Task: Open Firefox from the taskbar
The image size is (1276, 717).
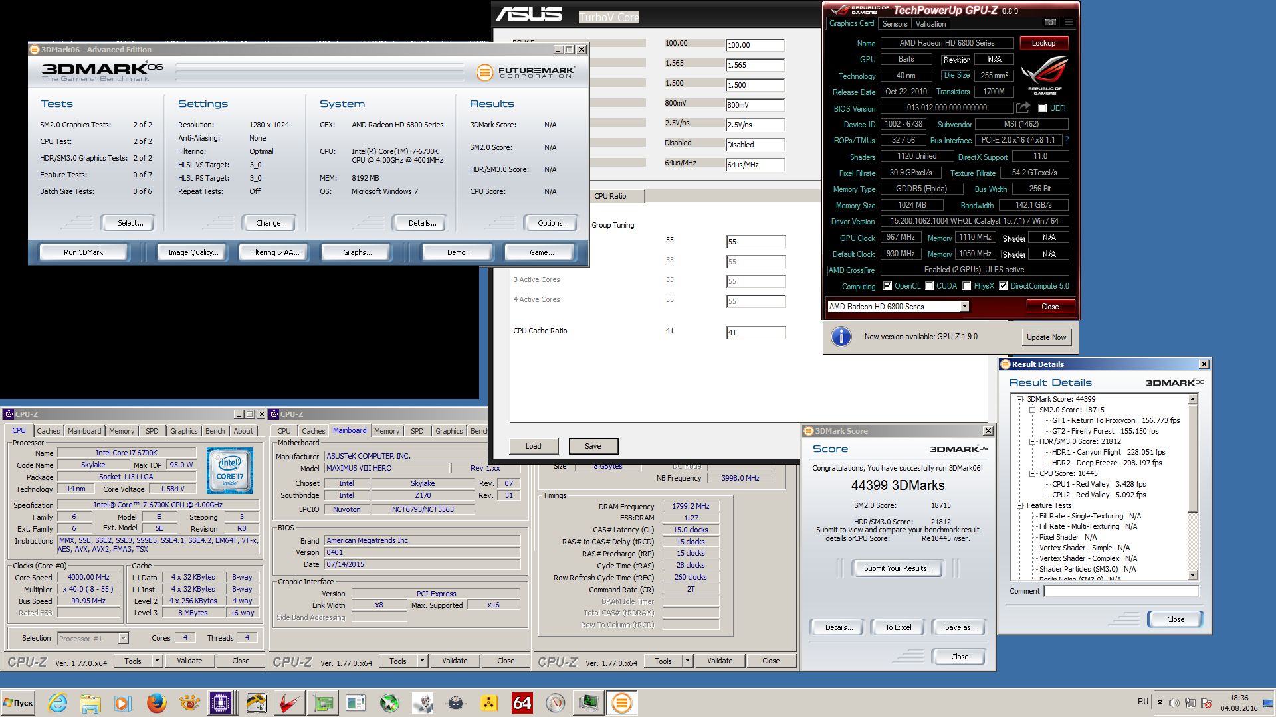Action: [x=156, y=702]
